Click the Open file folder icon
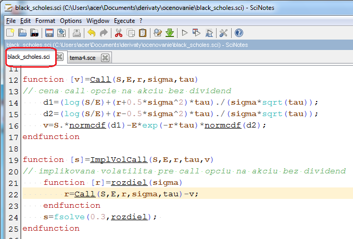 (23, 33)
